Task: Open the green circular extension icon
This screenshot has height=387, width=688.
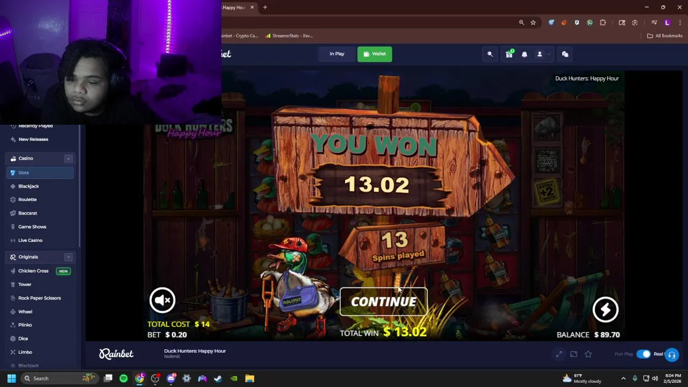Action: coord(590,23)
